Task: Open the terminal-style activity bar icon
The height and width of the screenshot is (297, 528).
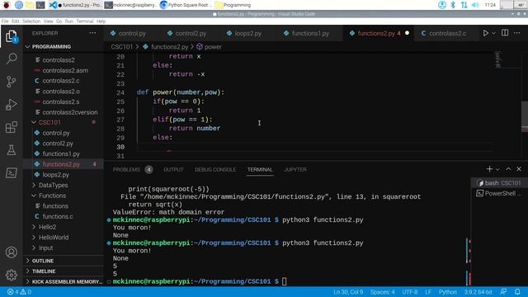Action: [11, 173]
